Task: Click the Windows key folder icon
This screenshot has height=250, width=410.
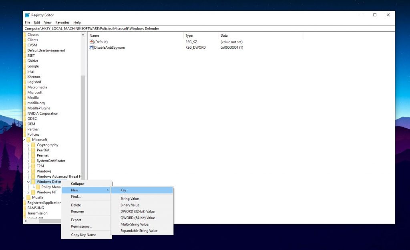Action: (33, 171)
